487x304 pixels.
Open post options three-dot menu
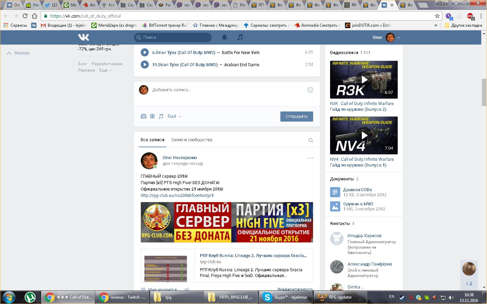(x=310, y=158)
